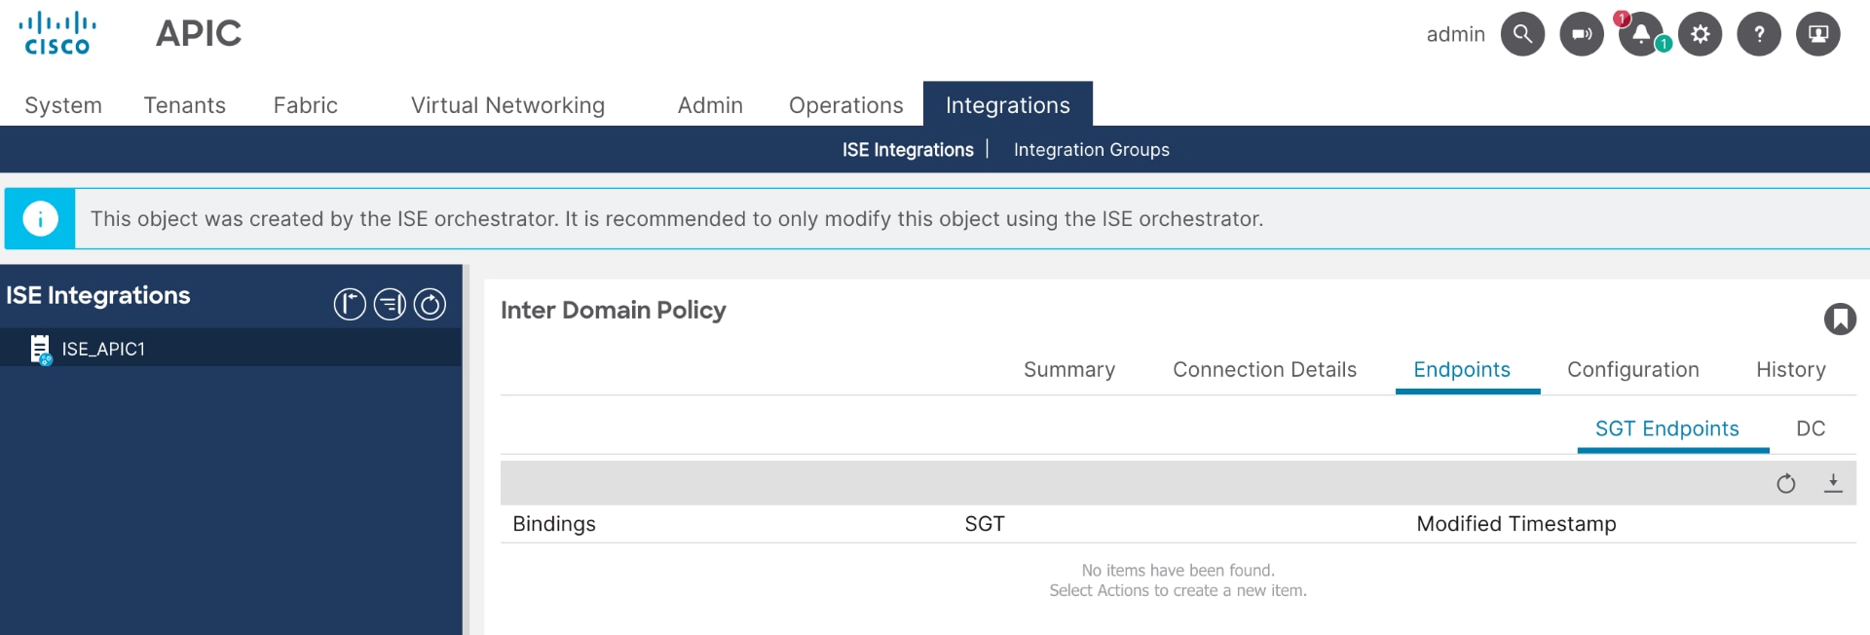Refresh the ISE Integrations navigation tree
This screenshot has height=635, width=1870.
[x=430, y=305]
